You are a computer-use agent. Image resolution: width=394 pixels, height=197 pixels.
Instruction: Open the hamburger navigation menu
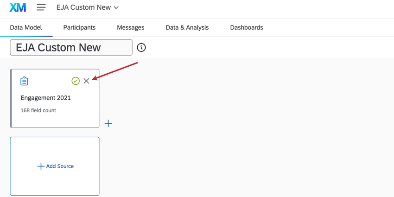tap(41, 7)
